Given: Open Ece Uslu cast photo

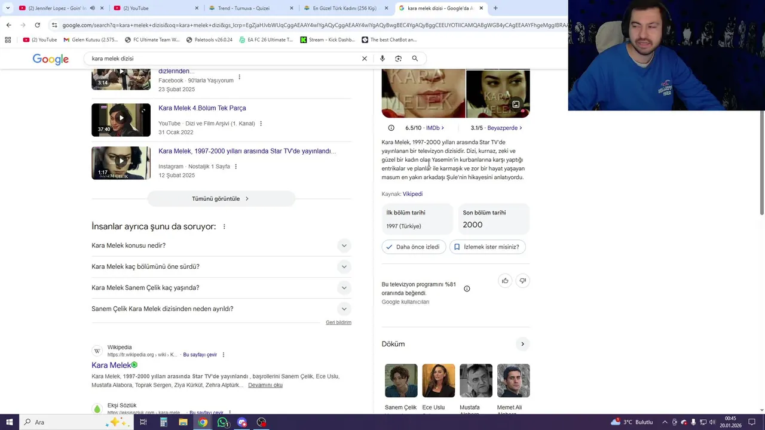Looking at the screenshot, I should tap(438, 380).
